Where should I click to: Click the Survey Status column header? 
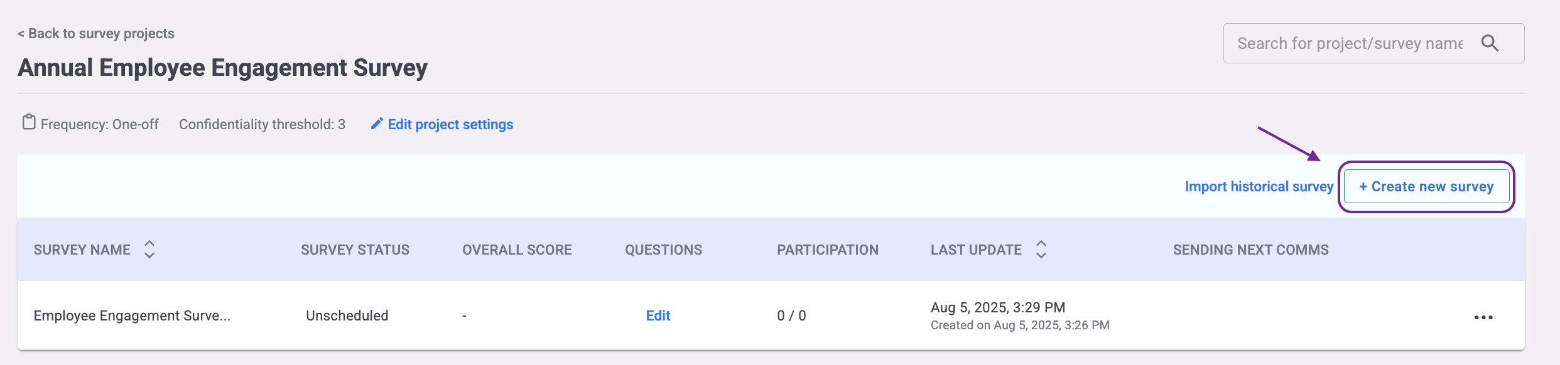click(355, 250)
